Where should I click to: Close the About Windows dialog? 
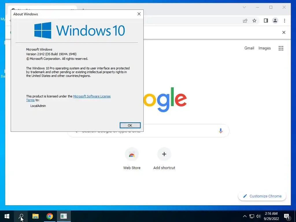pos(139,14)
